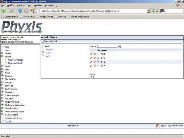The height and width of the screenshot is (138, 184).
Task: Select Section 1 in the section tree
Action: 49,50
